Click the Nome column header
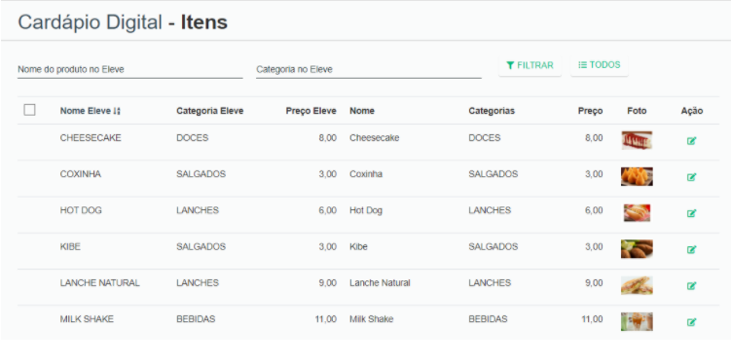Image resolution: width=731 pixels, height=364 pixels. tap(362, 111)
